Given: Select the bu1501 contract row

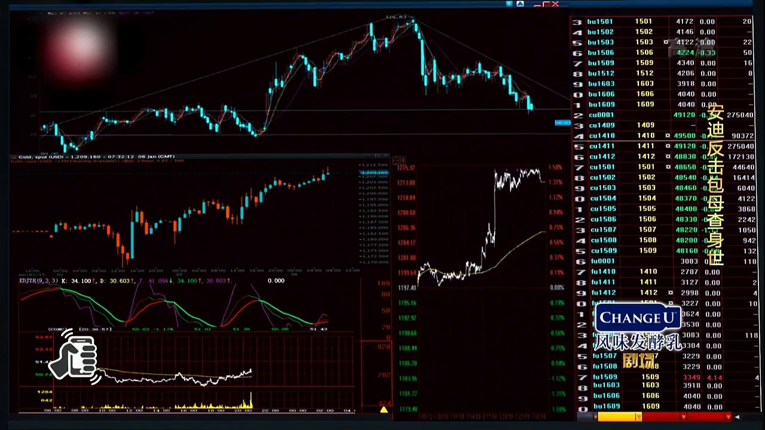Looking at the screenshot, I should pyautogui.click(x=663, y=21).
